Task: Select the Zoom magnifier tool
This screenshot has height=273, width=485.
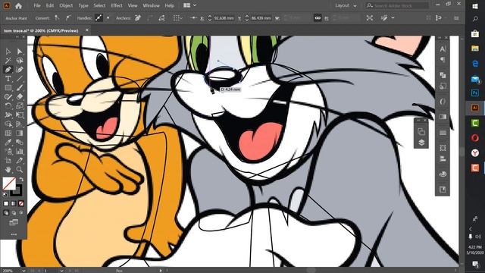Action: point(20,169)
